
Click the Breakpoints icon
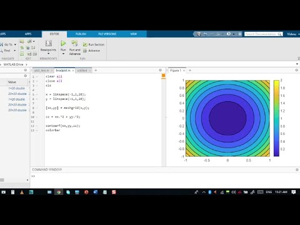(48, 43)
